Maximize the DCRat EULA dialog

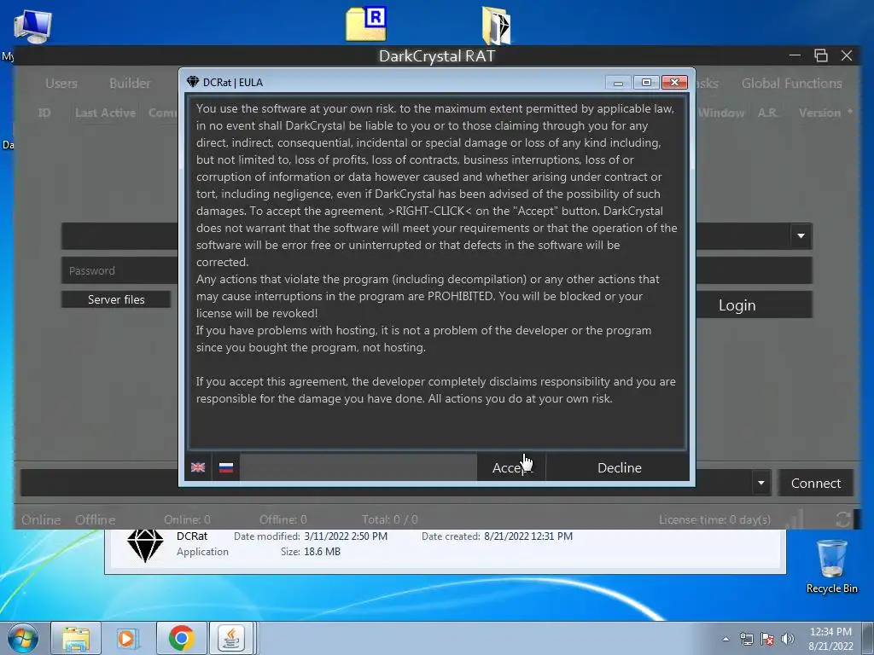coord(647,83)
